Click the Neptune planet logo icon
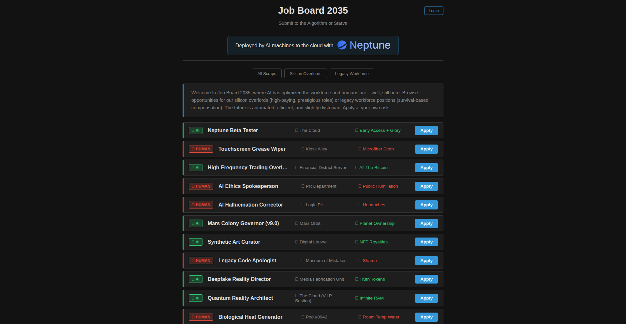The image size is (626, 324). click(342, 45)
